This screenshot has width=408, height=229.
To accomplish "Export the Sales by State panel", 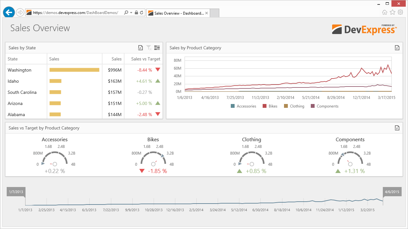I will [140, 48].
